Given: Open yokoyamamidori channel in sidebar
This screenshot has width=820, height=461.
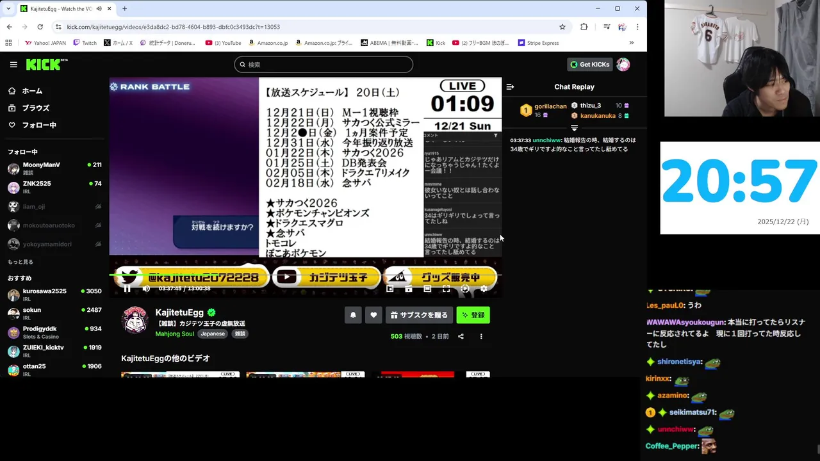Looking at the screenshot, I should (54, 244).
